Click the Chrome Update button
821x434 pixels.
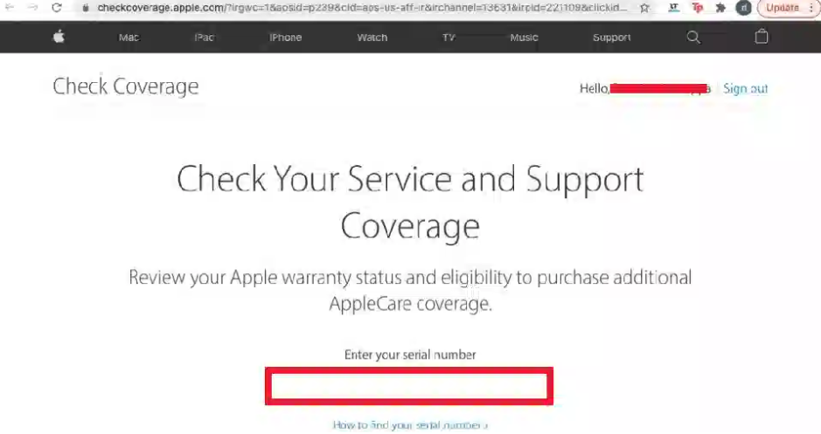[x=783, y=8]
